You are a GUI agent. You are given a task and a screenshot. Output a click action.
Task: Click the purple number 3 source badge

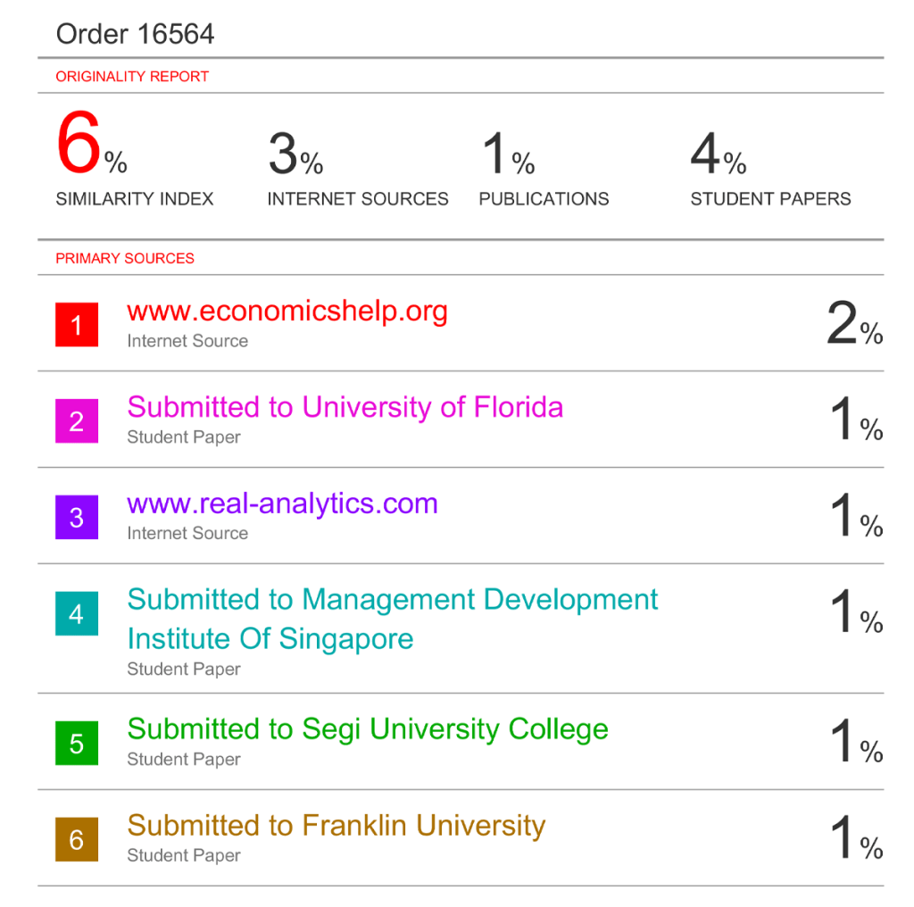click(77, 518)
